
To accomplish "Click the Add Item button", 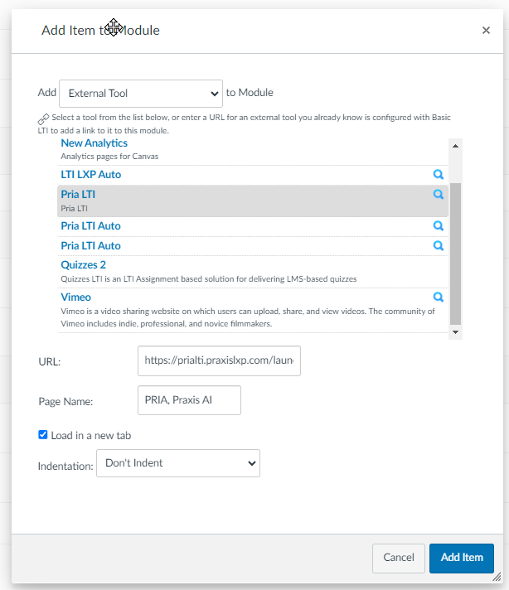I will tap(462, 558).
